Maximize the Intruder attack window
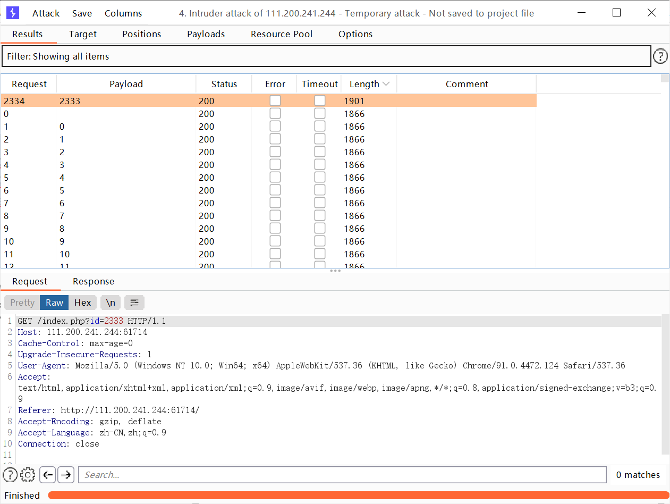Screen dimensions: 670x504 point(616,13)
